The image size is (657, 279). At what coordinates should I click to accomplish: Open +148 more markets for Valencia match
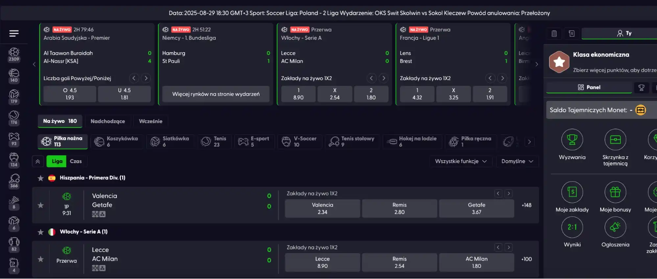(x=526, y=205)
